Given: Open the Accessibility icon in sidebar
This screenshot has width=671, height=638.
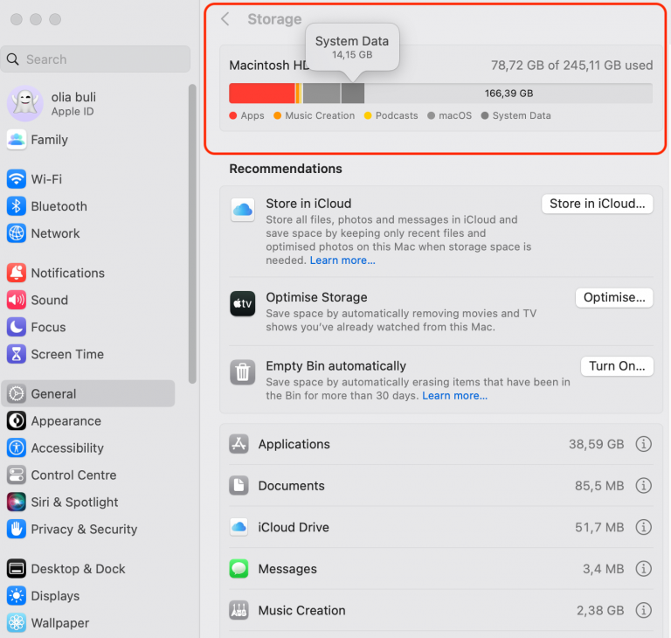Looking at the screenshot, I should coord(17,447).
